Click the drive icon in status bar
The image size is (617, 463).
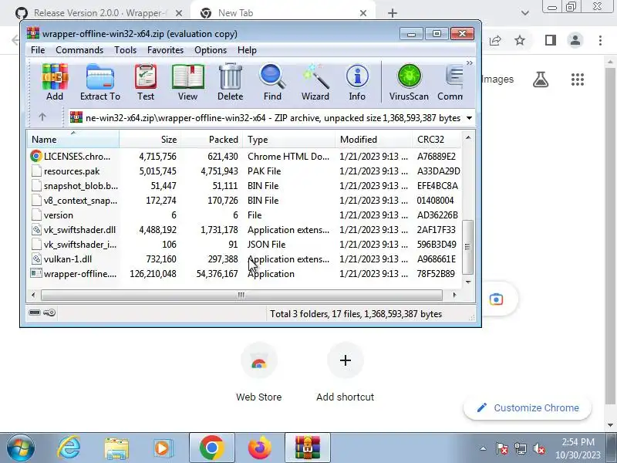35,313
